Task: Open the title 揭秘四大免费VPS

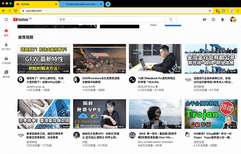Action: (101, 136)
